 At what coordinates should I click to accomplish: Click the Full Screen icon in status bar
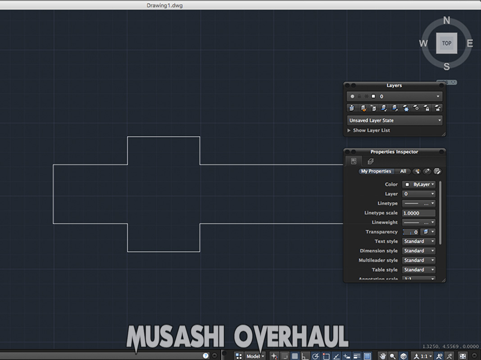[463, 356]
